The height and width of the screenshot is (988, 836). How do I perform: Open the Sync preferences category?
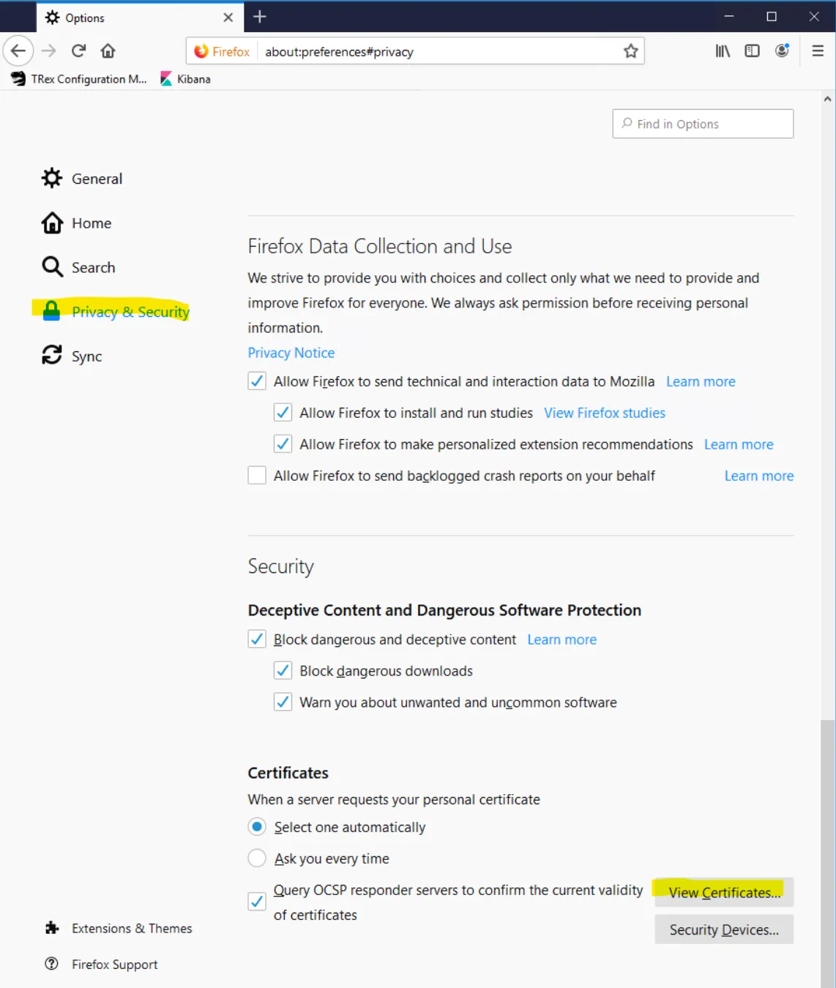click(x=72, y=356)
